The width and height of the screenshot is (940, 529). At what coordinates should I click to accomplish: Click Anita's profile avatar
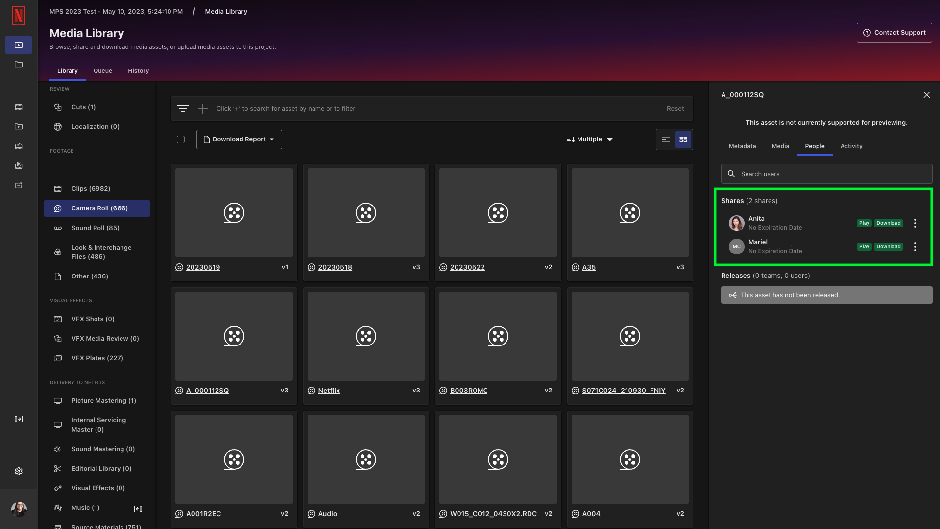click(x=736, y=223)
